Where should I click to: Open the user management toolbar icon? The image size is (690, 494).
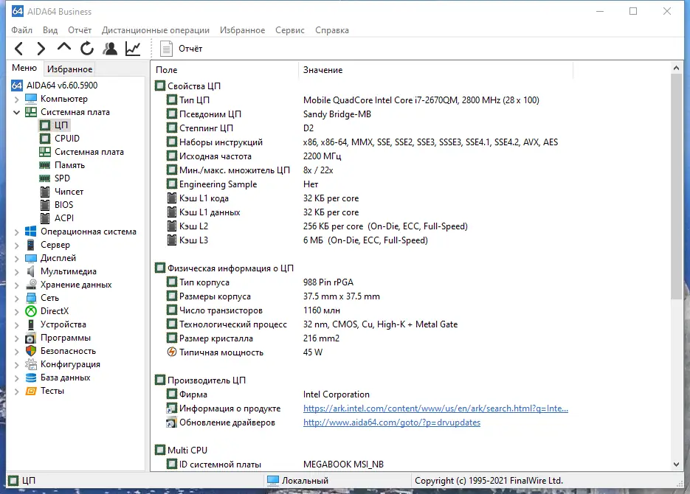pos(110,49)
